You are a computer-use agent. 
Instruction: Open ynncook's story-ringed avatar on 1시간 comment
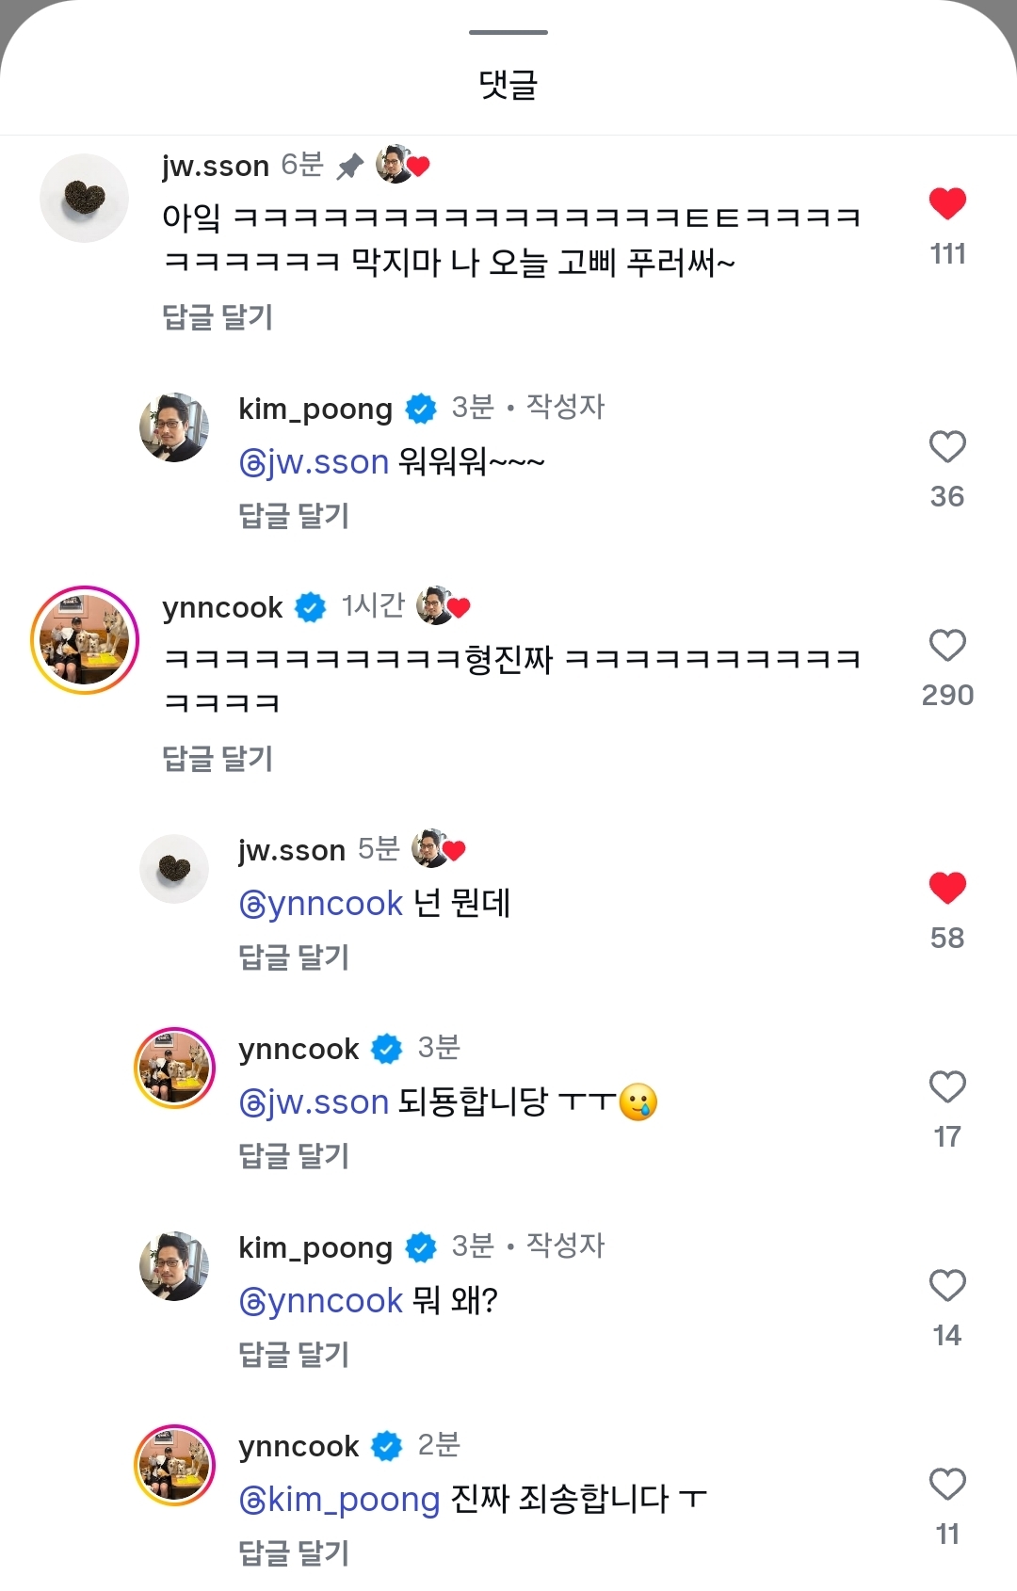tap(85, 640)
